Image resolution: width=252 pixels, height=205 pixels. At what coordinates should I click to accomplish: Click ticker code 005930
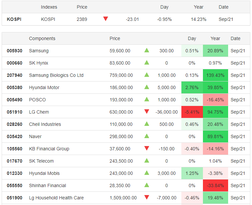coord(15,51)
